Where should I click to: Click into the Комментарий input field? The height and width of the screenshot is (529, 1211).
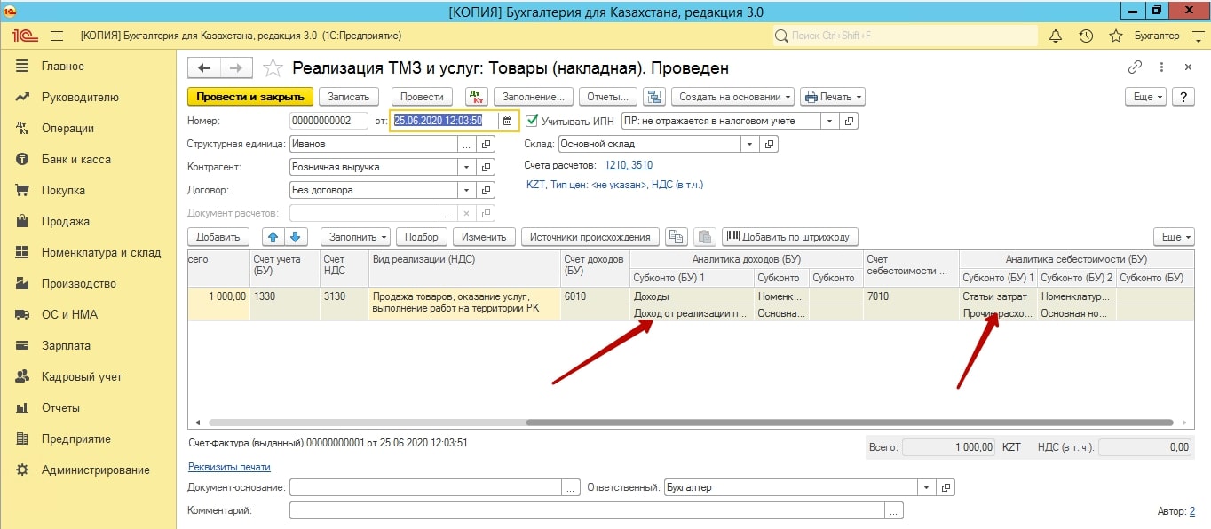tap(586, 510)
